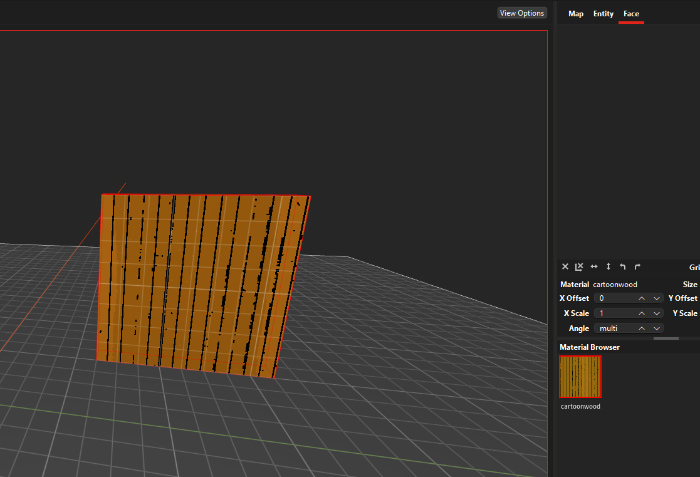Flip the texture horizontally
The height and width of the screenshot is (477, 700).
594,267
